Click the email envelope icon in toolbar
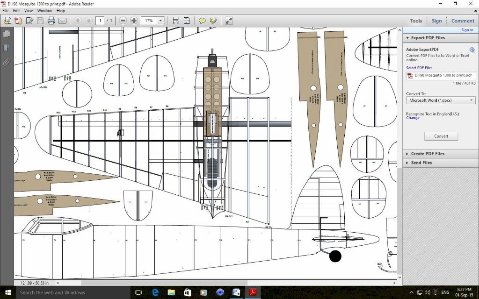This screenshot has height=299, width=479. pyautogui.click(x=62, y=21)
